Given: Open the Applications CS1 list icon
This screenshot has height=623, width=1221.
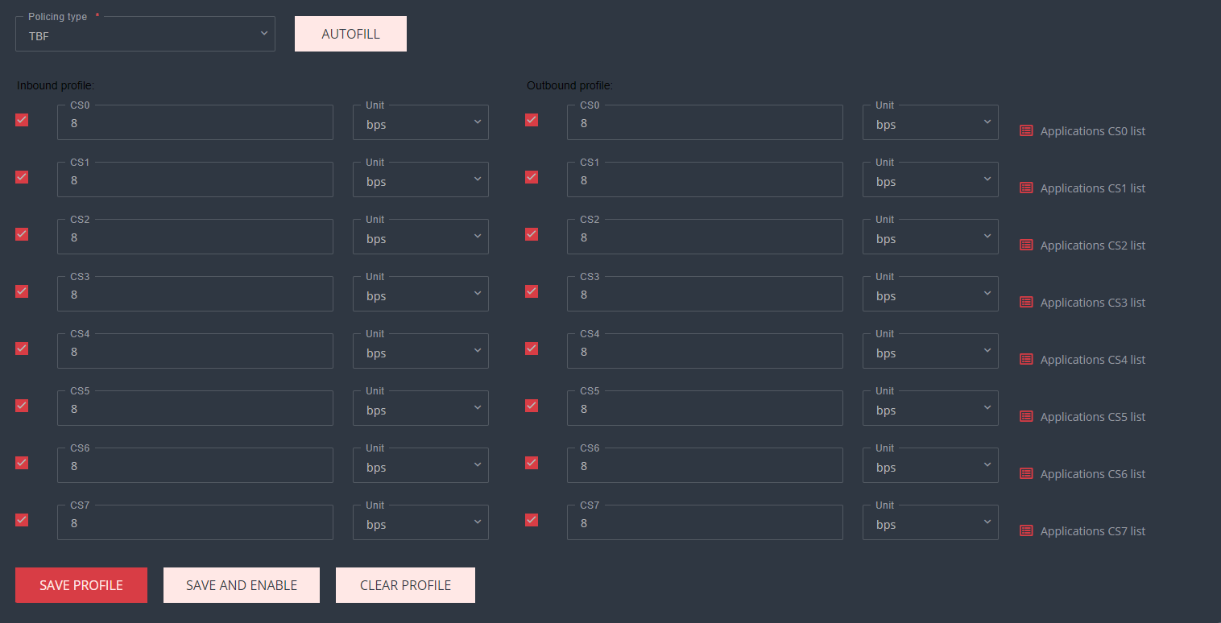Looking at the screenshot, I should (x=1026, y=188).
